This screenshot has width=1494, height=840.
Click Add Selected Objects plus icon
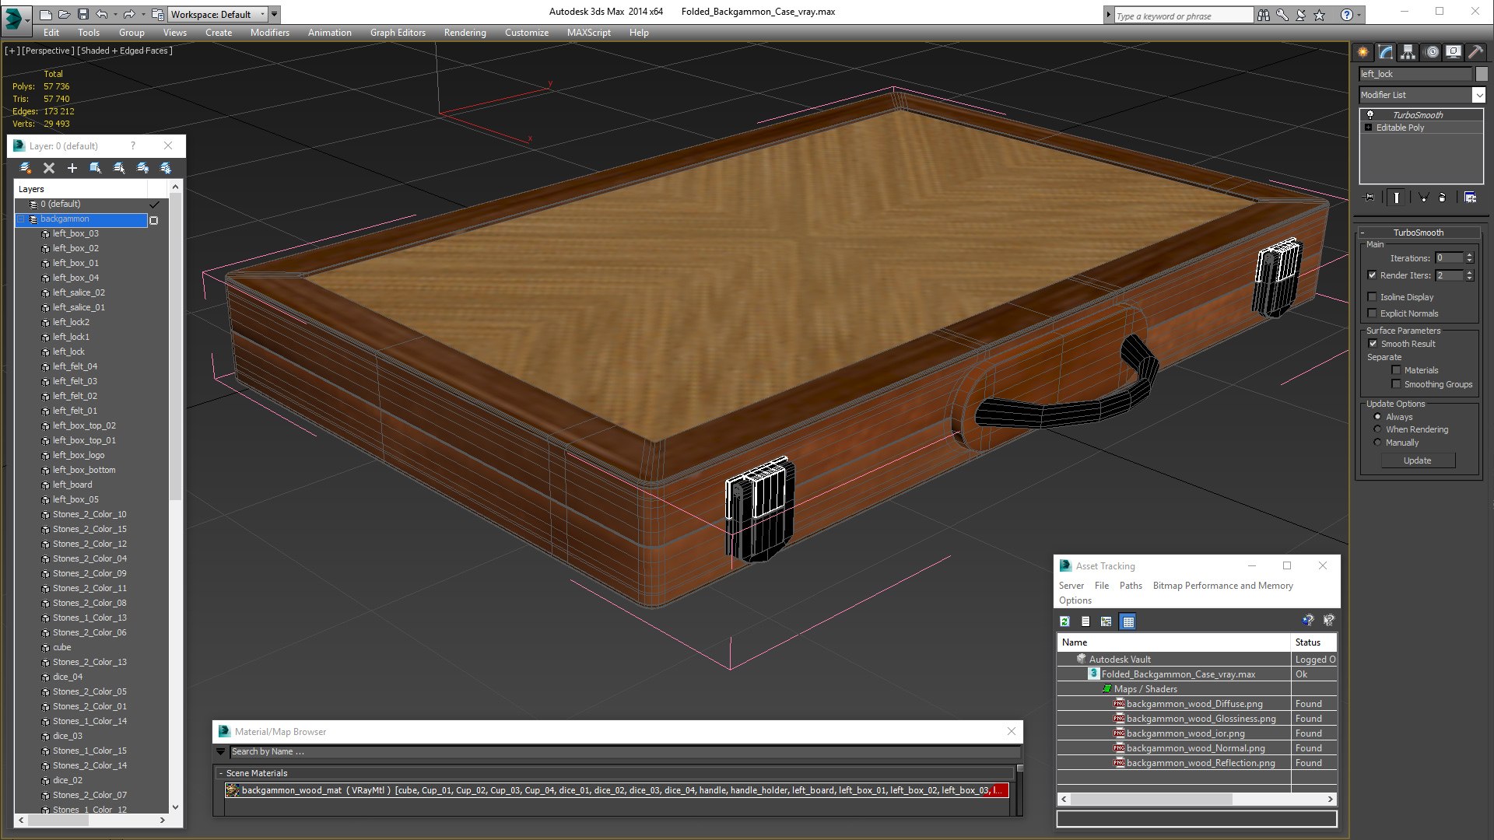click(72, 168)
